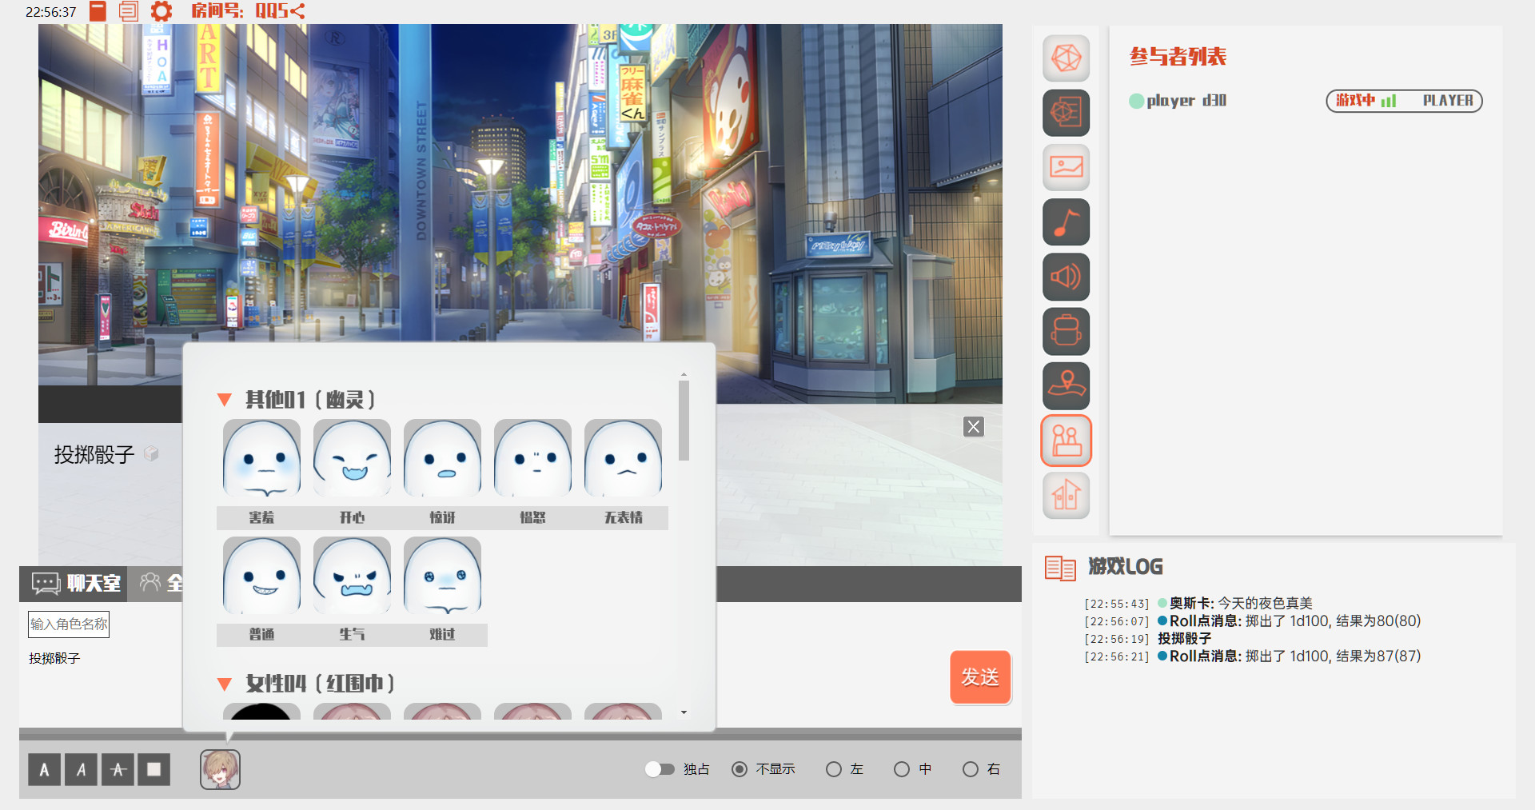Open the sound effects panel
The image size is (1535, 810).
pos(1066,277)
